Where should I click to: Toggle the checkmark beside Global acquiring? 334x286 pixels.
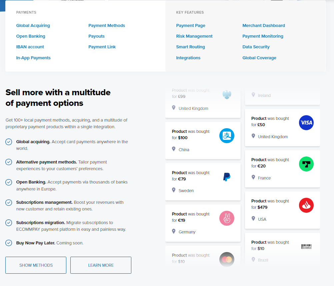click(x=9, y=142)
